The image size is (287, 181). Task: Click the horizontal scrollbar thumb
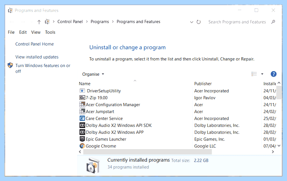coord(147,151)
